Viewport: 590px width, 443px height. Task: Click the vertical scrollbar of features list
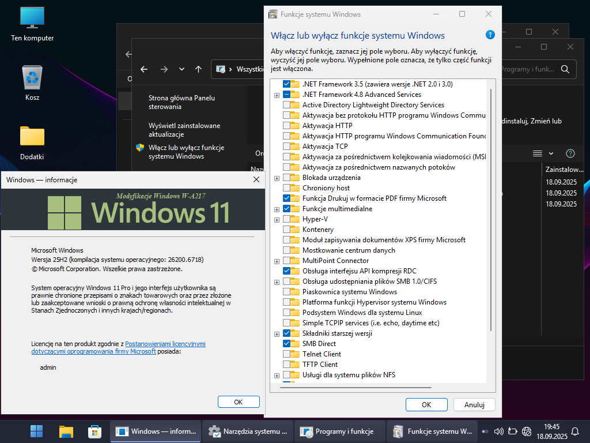pyautogui.click(x=491, y=208)
